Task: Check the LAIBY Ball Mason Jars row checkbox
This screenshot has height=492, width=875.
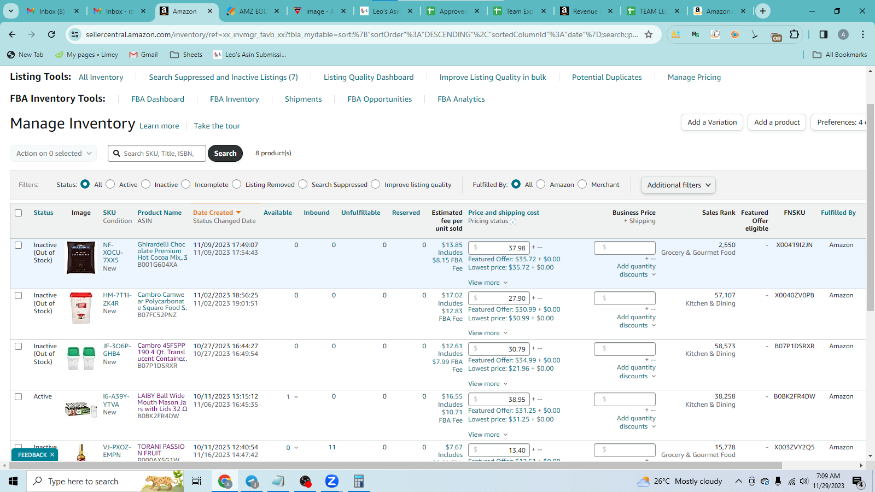Action: (19, 397)
